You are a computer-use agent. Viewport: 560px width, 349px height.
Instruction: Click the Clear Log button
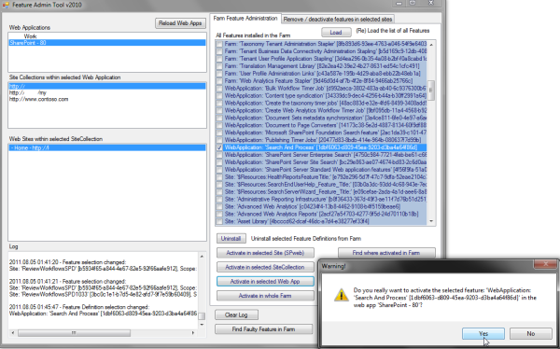236,314
